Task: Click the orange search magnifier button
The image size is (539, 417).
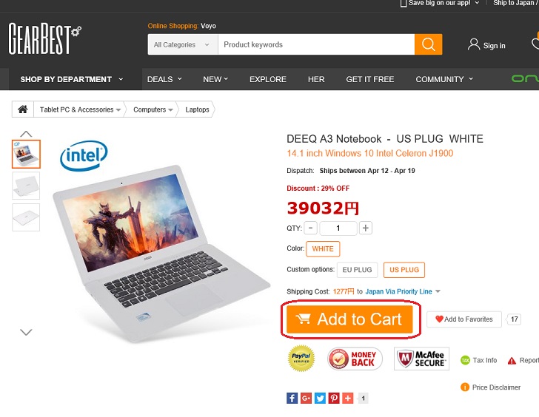Action: [x=428, y=44]
